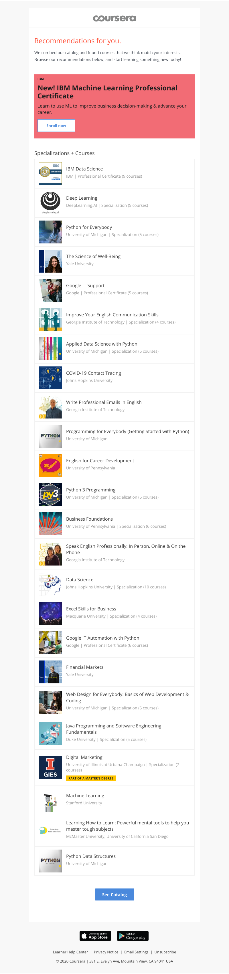Open Learning How to Learn logo icon
This screenshot has height=974, width=229.
tap(50, 830)
